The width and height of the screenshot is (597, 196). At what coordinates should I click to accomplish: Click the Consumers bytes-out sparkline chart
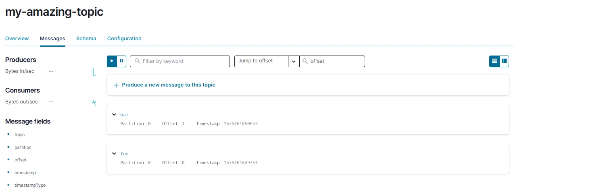(94, 103)
